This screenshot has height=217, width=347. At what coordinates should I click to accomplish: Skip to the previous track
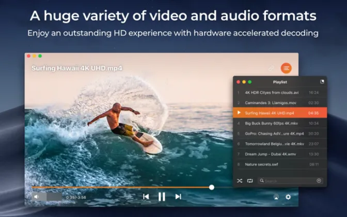(x=146, y=197)
